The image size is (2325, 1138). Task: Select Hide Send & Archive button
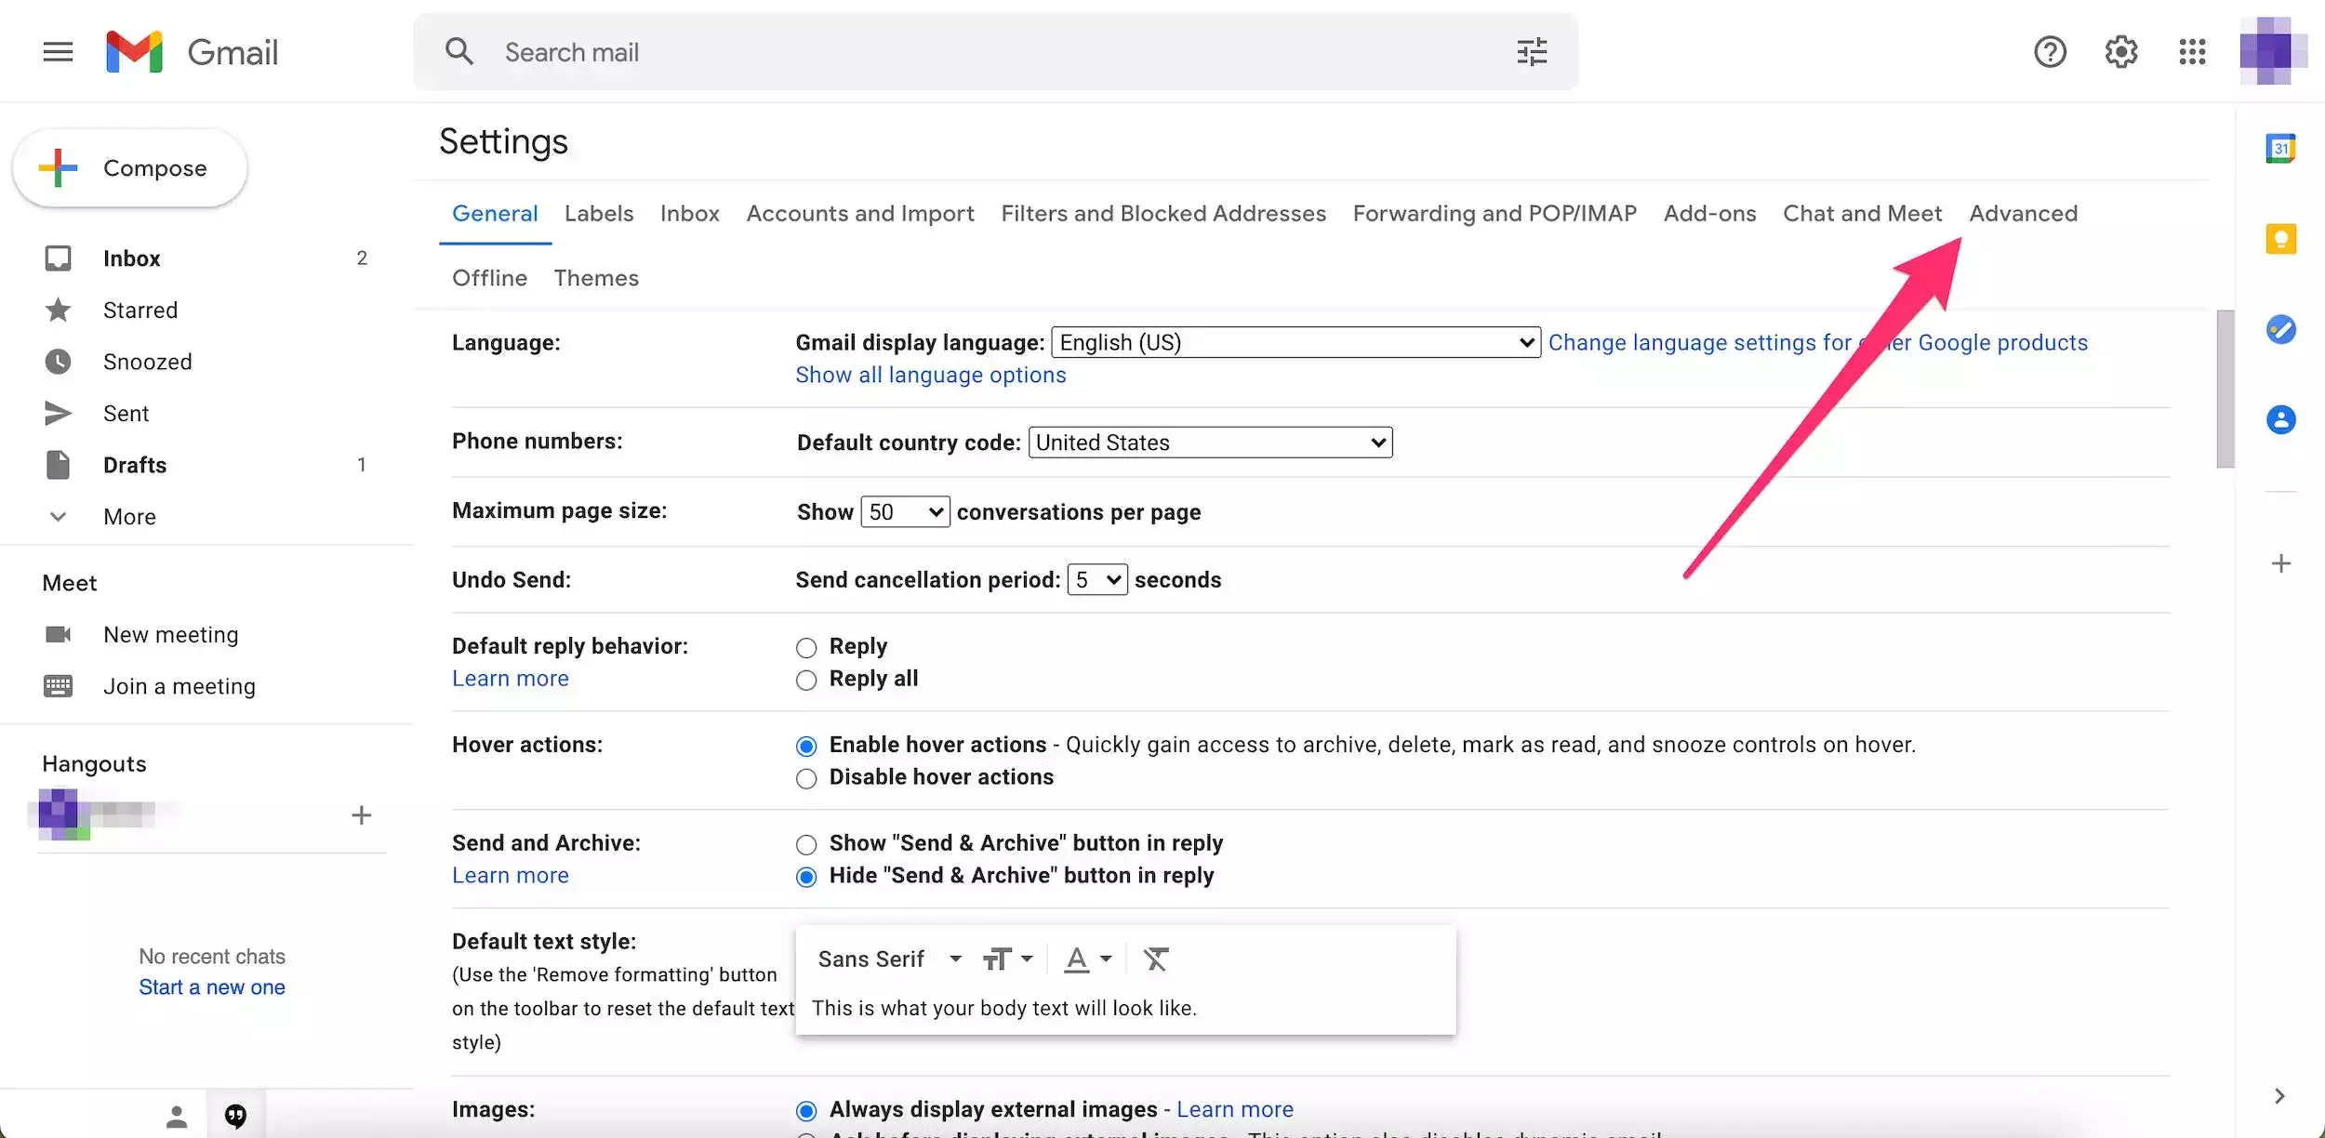click(806, 877)
